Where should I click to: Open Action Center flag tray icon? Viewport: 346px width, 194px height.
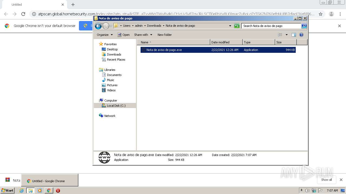[x=320, y=190]
